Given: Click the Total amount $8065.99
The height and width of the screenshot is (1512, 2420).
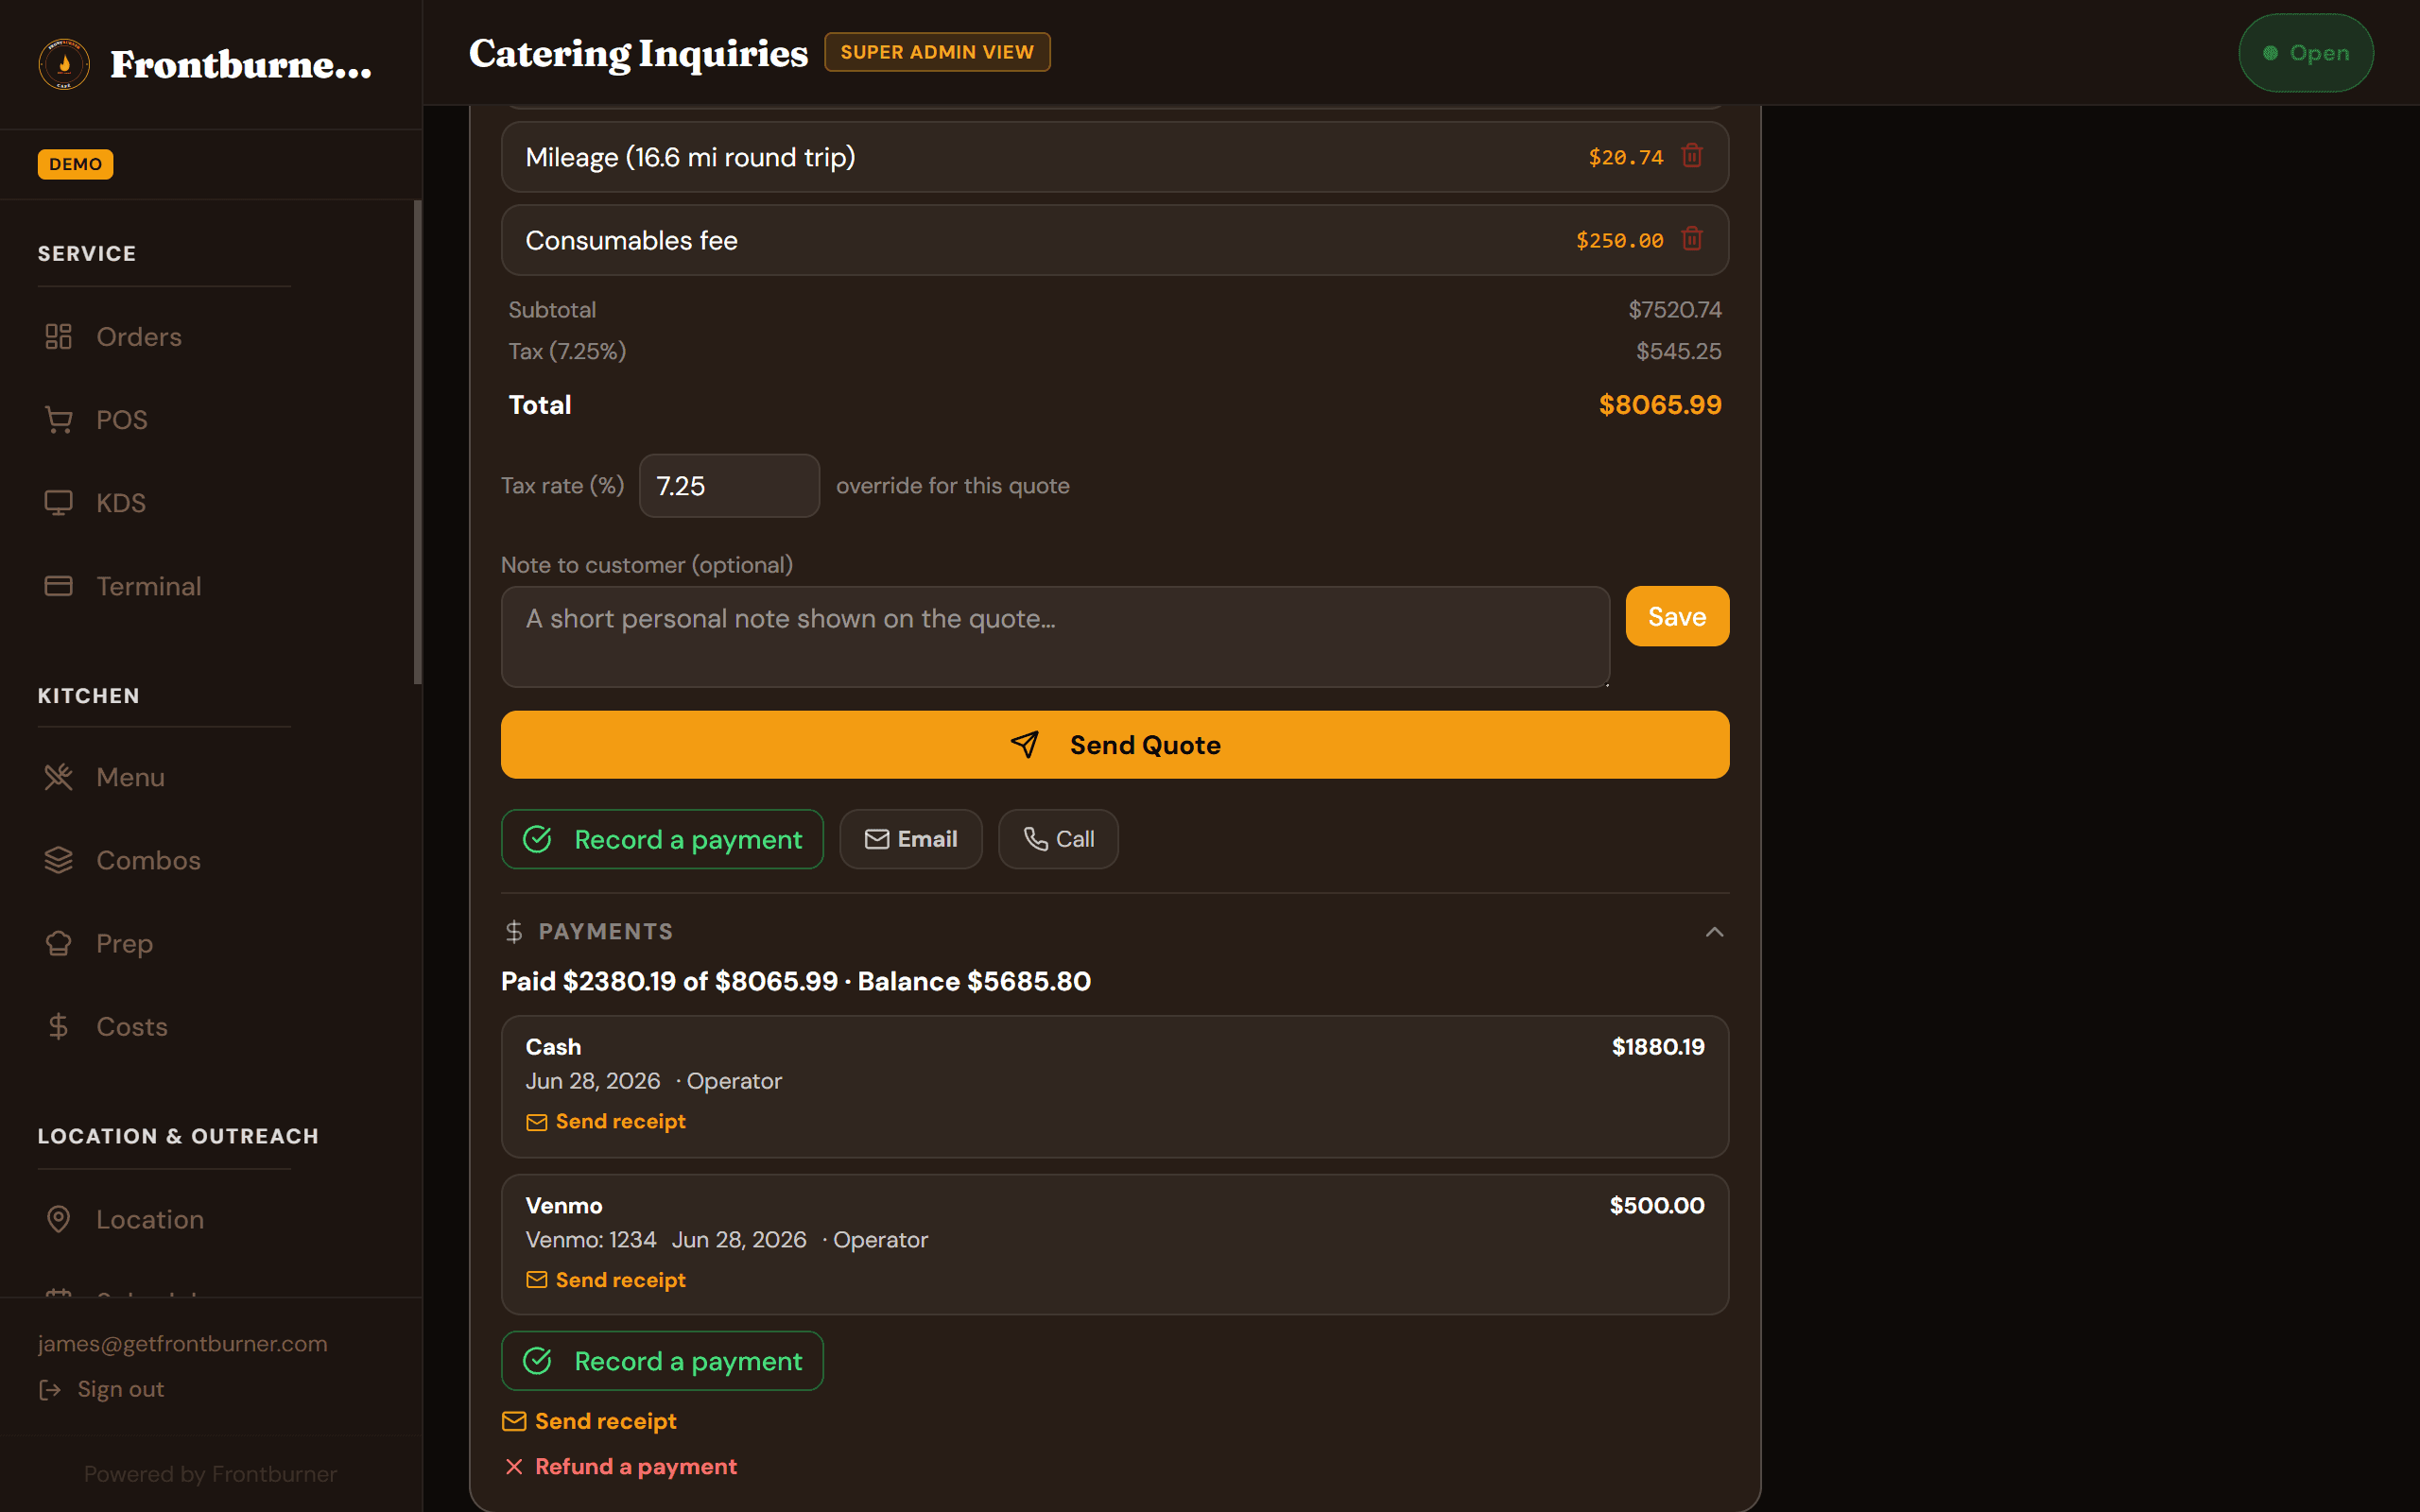Looking at the screenshot, I should pyautogui.click(x=1660, y=405).
